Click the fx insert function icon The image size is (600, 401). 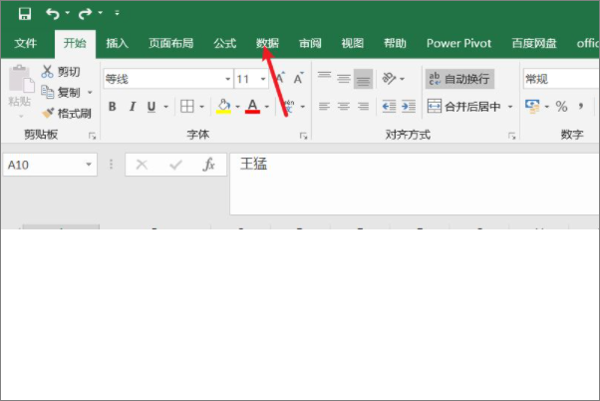(208, 165)
